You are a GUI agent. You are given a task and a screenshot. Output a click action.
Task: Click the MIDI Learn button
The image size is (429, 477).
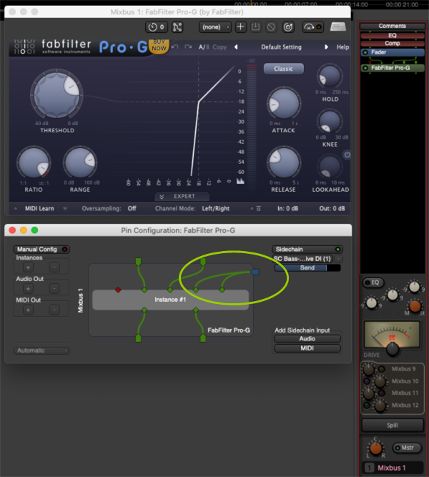click(39, 209)
